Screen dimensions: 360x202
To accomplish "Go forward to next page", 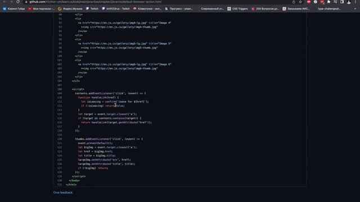I will pos(11,2).
